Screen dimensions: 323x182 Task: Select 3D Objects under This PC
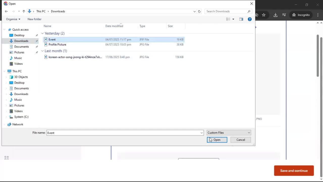tap(21, 77)
